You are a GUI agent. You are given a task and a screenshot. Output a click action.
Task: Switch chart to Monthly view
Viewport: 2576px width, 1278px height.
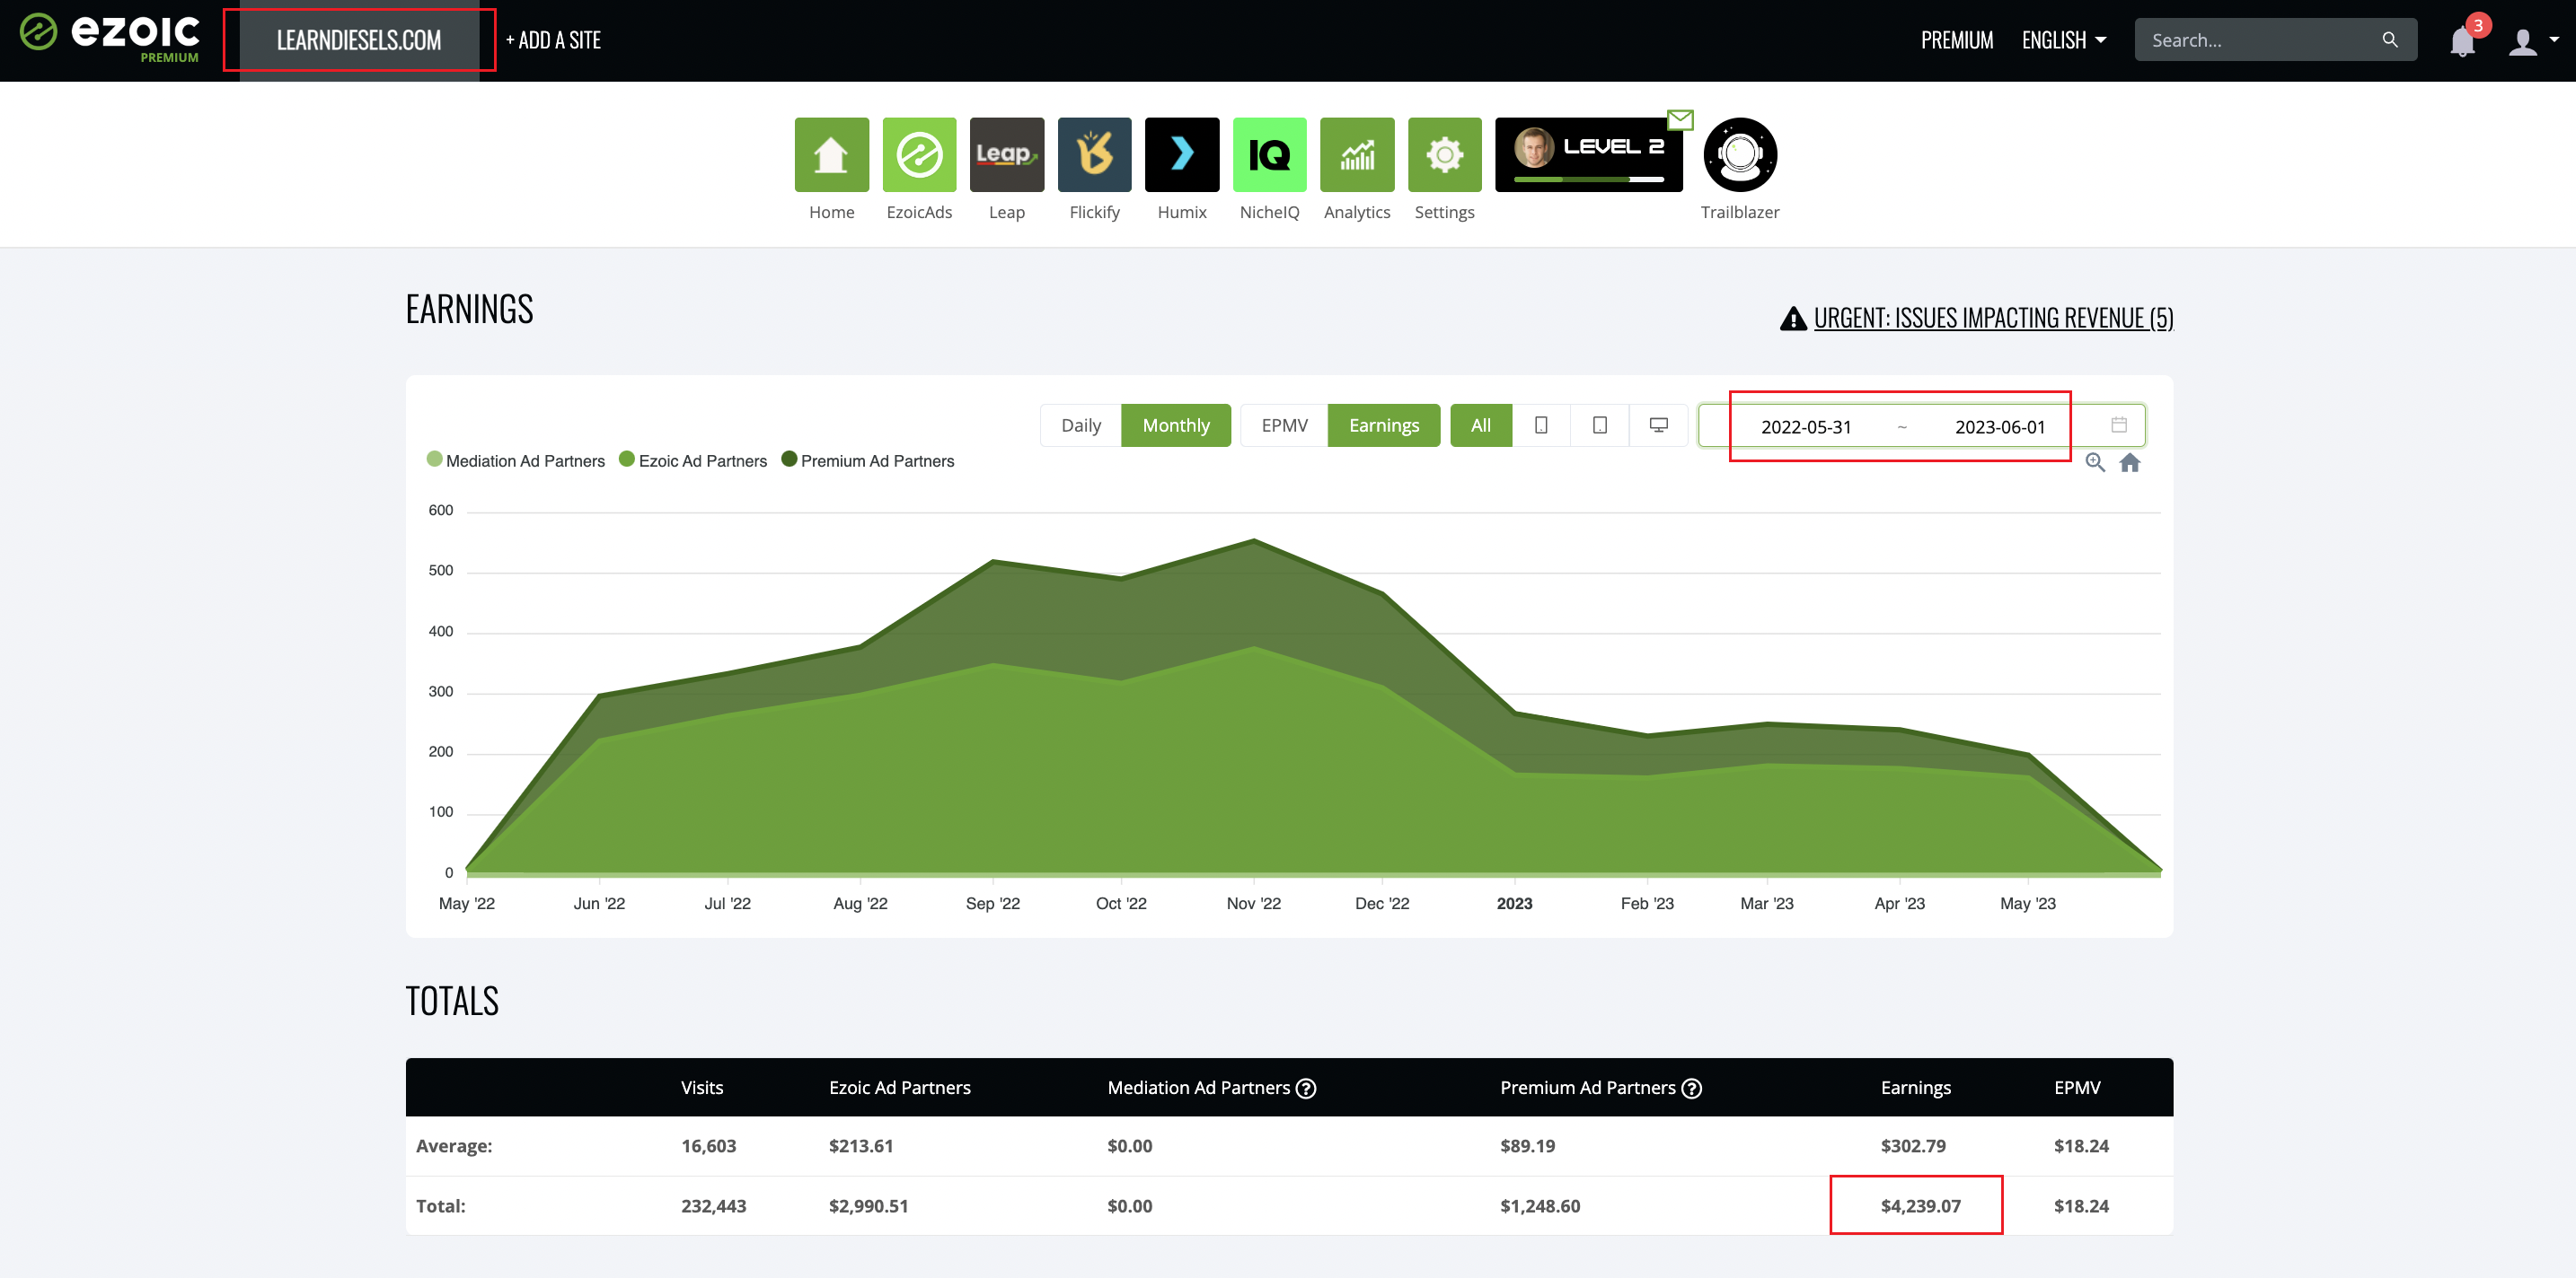click(1176, 425)
